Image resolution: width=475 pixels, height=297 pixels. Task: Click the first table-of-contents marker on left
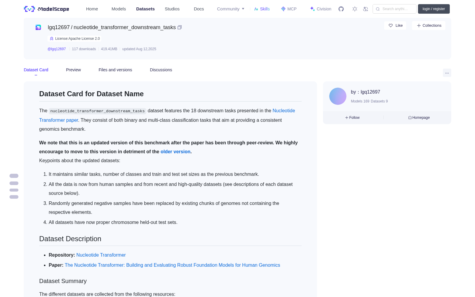[14, 176]
